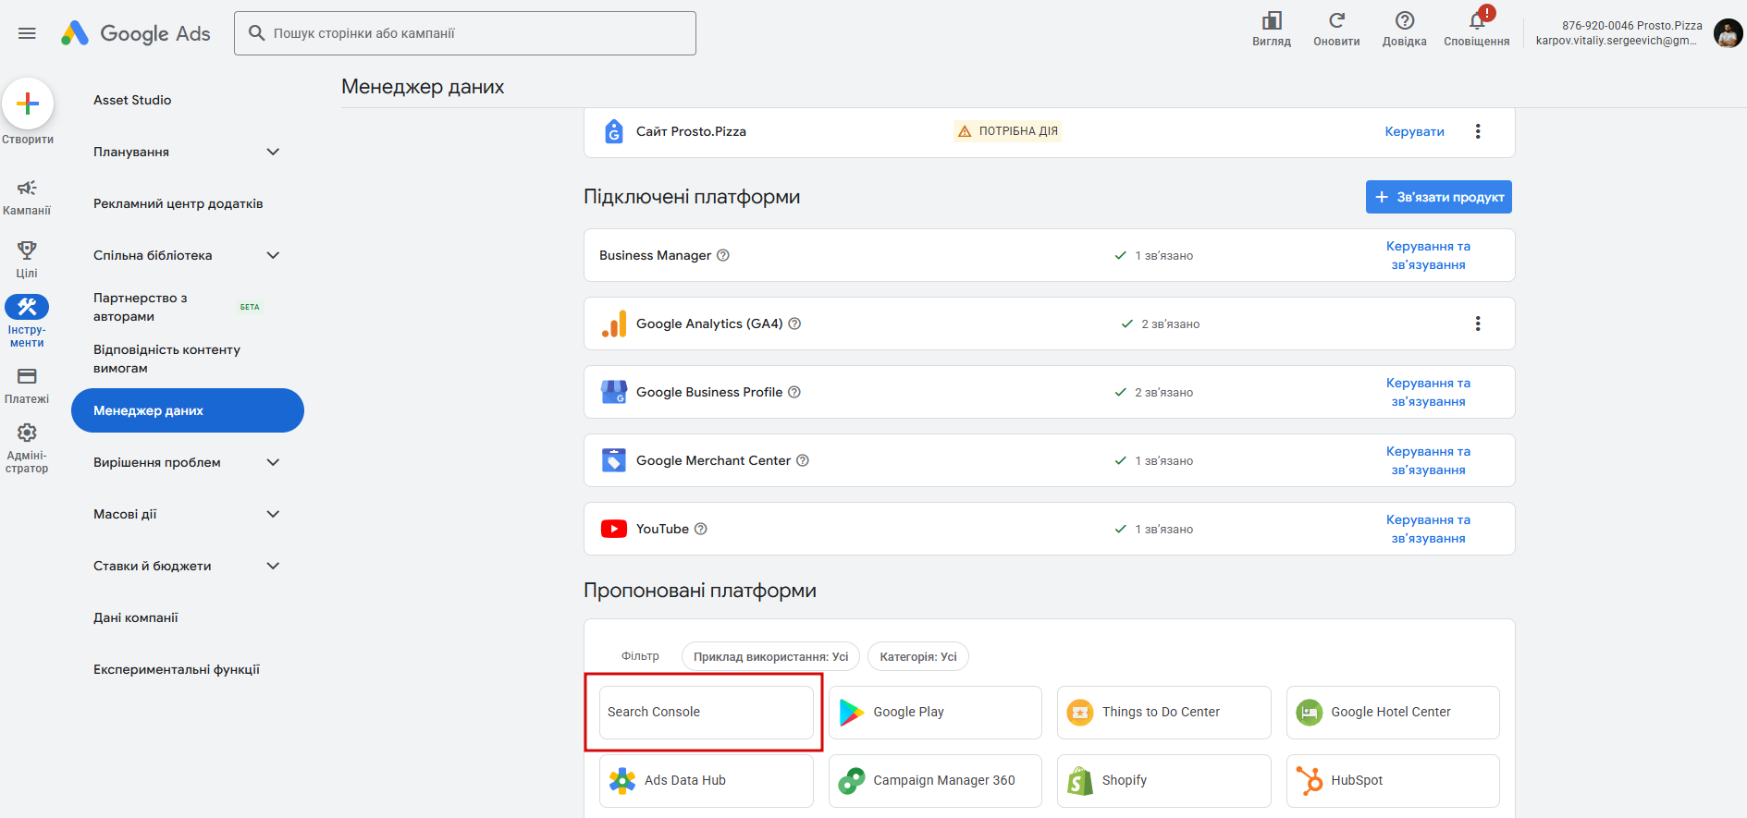Open Campaigns megaphone icon

[x=27, y=188]
